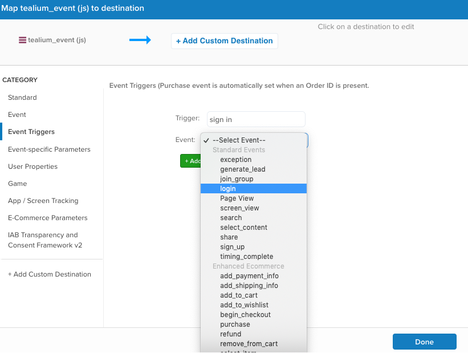Click the tealium_event source icon
Image resolution: width=468 pixels, height=353 pixels.
pyautogui.click(x=23, y=40)
